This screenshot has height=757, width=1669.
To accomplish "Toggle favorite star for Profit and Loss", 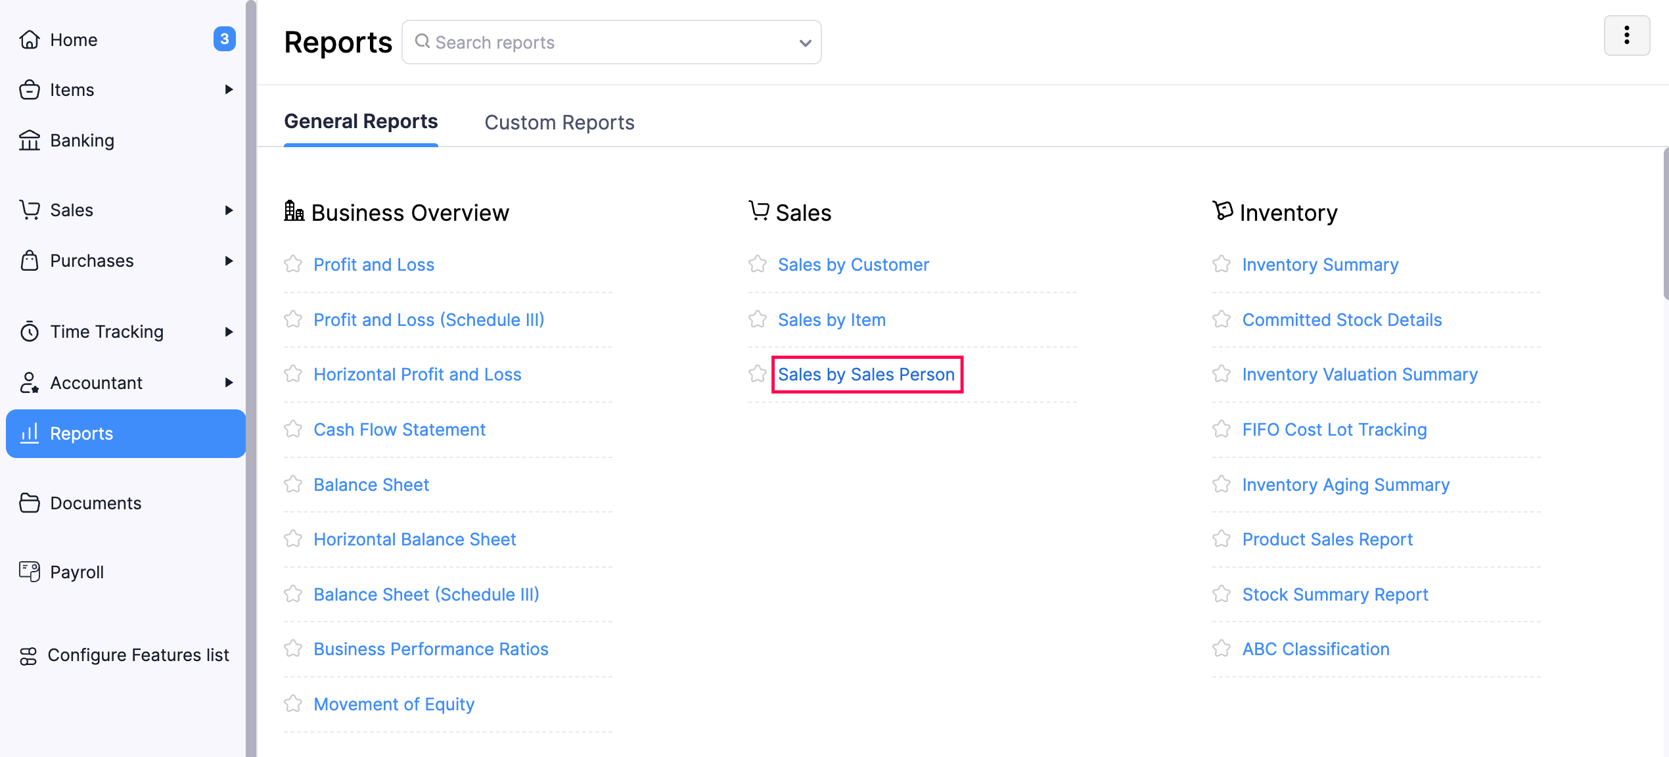I will [294, 263].
